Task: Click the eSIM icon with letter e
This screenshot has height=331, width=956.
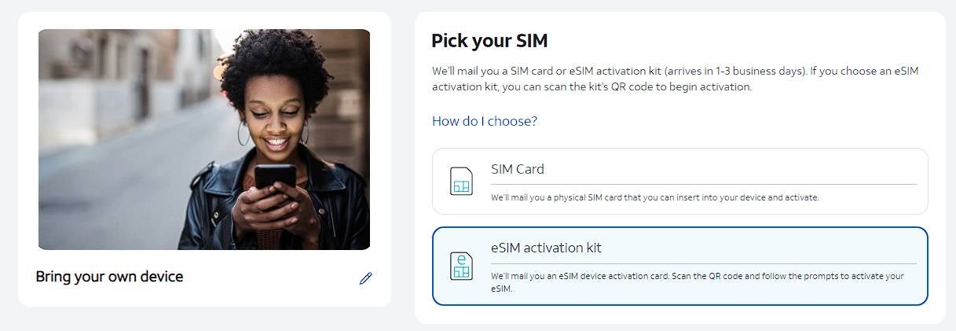Action: coord(461,266)
